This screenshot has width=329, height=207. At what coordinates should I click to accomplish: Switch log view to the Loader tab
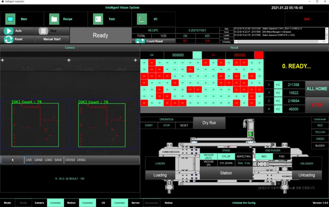226,35
